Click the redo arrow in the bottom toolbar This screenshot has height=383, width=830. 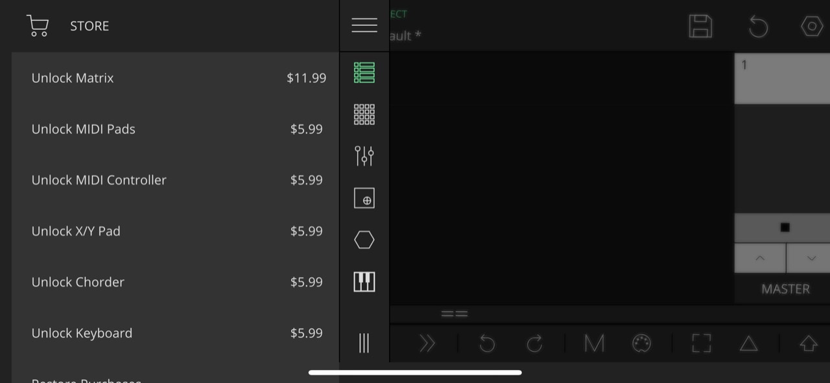coord(534,343)
